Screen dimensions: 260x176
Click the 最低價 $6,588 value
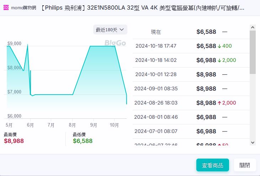click(83, 141)
